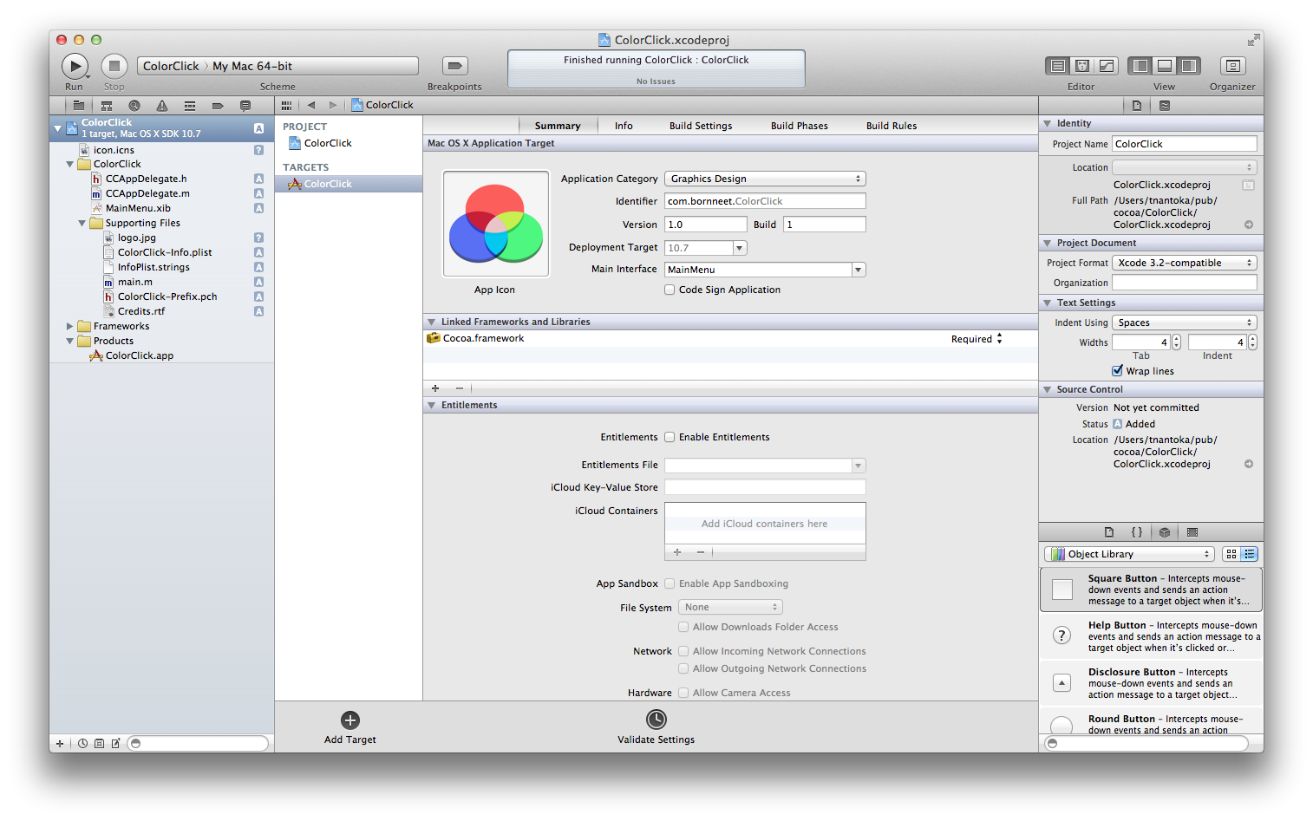Open the Info tab

tap(624, 126)
